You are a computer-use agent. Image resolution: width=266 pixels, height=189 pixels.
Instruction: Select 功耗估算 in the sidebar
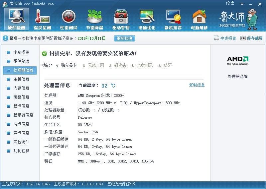pos(20,151)
